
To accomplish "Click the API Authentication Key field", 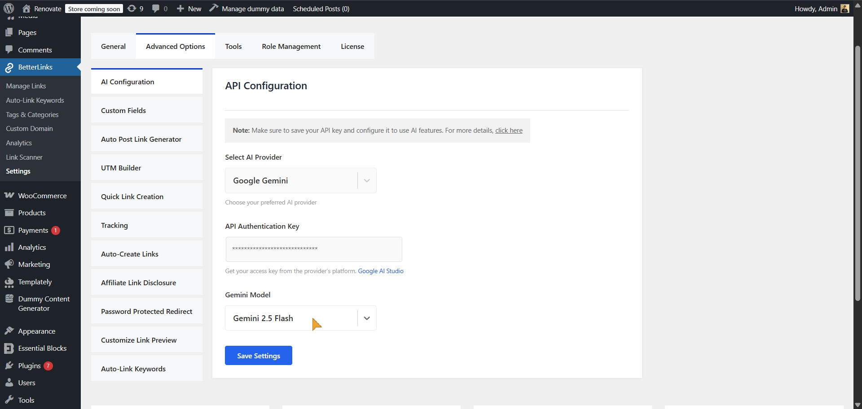I will [x=313, y=249].
